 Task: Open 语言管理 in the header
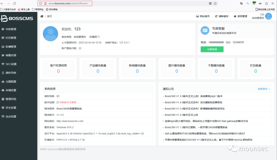[240, 16]
